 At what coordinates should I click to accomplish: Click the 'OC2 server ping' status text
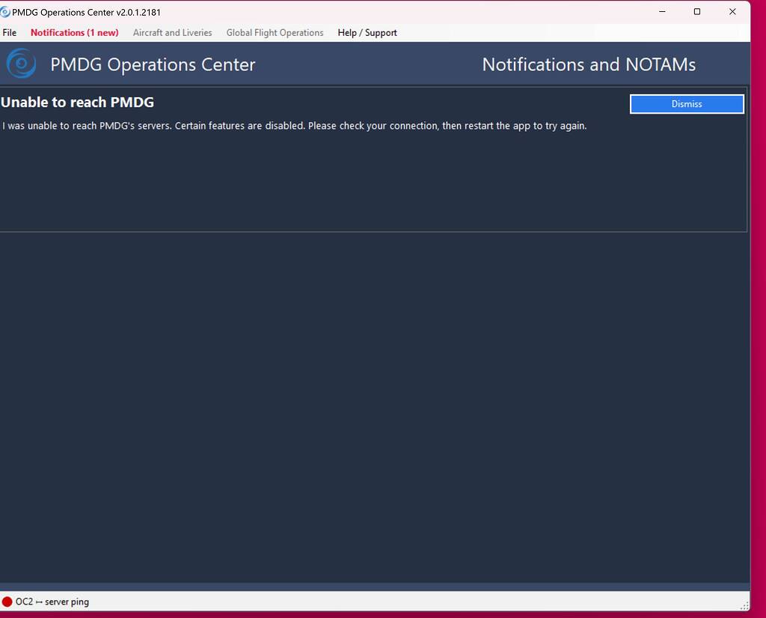[x=52, y=601]
